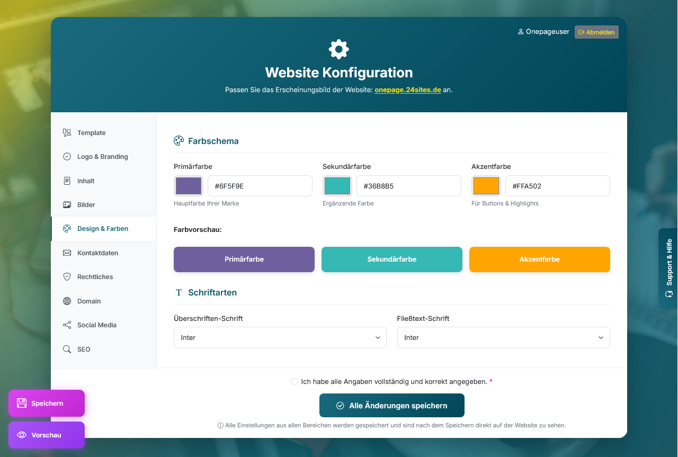Click the purple Primärfarbe color swatch
This screenshot has height=457, width=678.
188,186
